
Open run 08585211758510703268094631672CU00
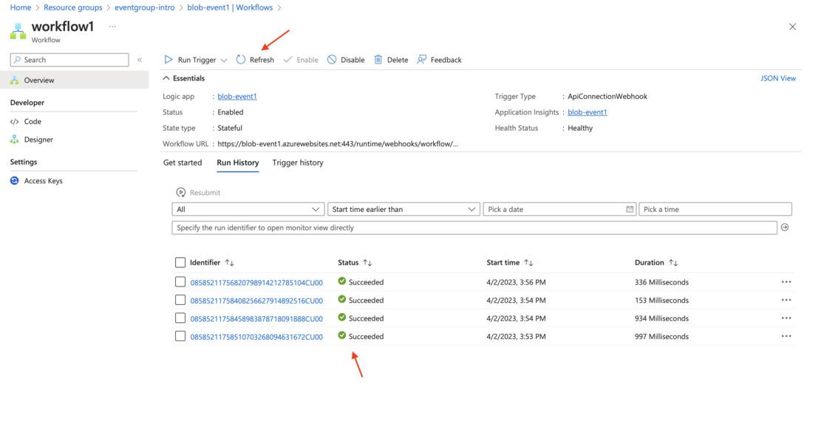tap(256, 337)
